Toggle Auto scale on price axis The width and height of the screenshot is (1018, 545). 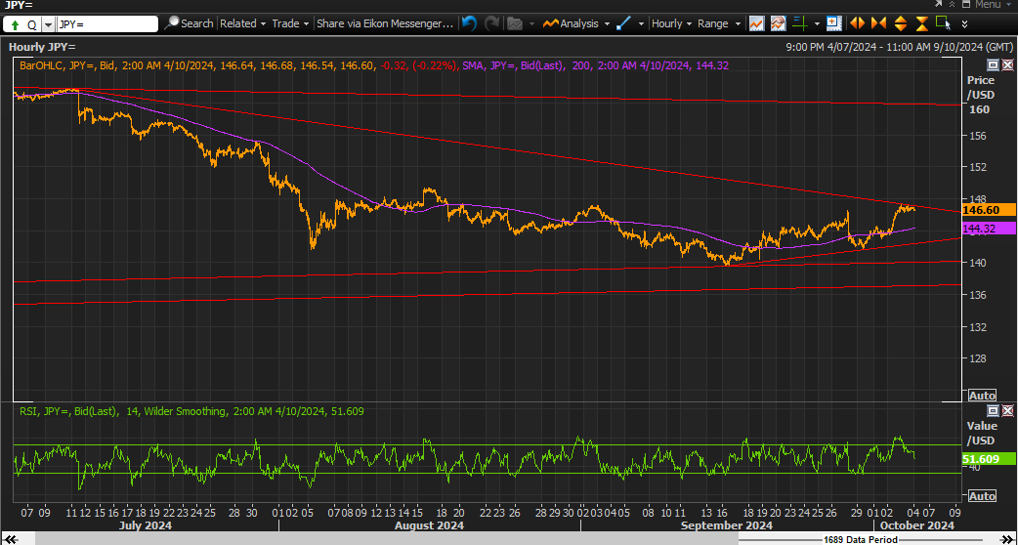(982, 396)
